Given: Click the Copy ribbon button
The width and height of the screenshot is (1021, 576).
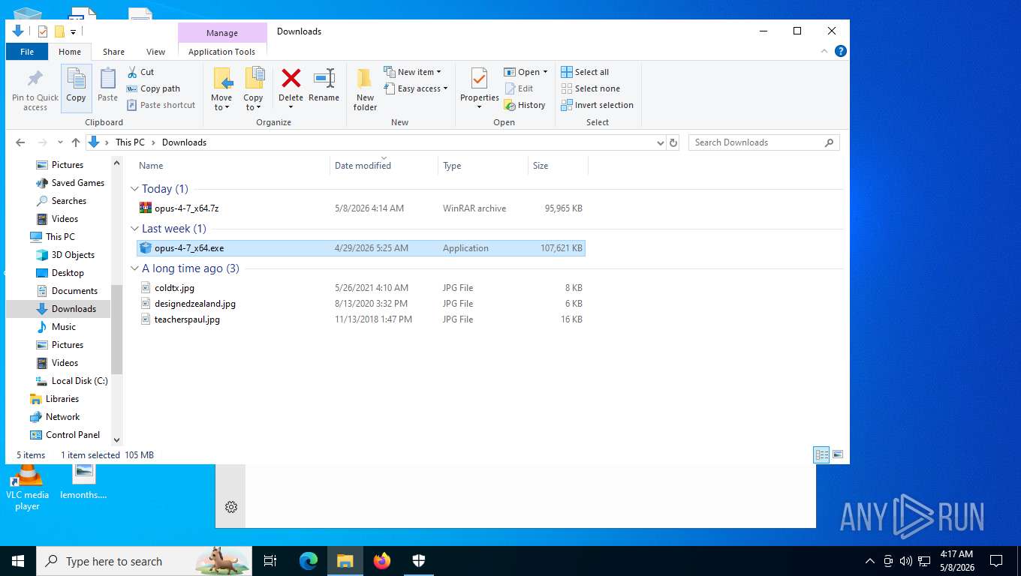Looking at the screenshot, I should coord(76,88).
